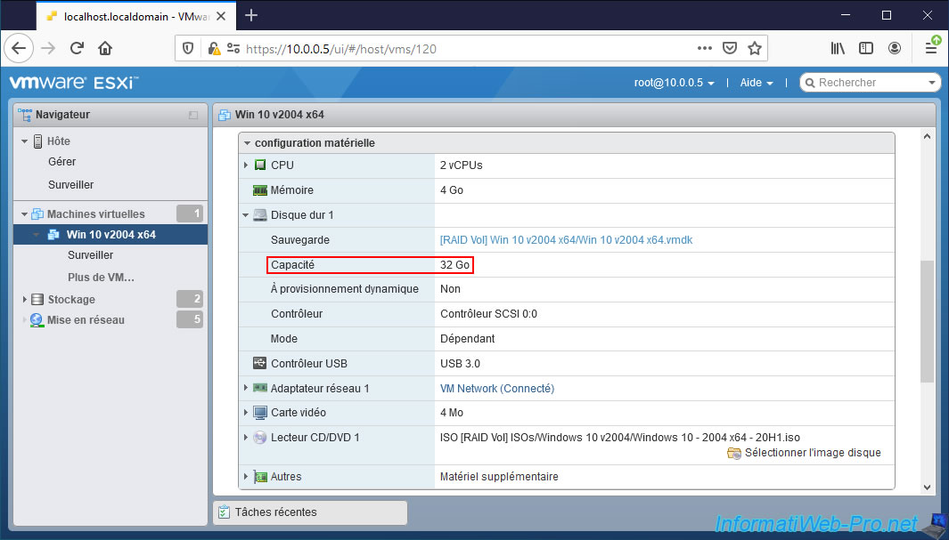Bookmark this page with the star
The height and width of the screenshot is (540, 949).
[755, 48]
